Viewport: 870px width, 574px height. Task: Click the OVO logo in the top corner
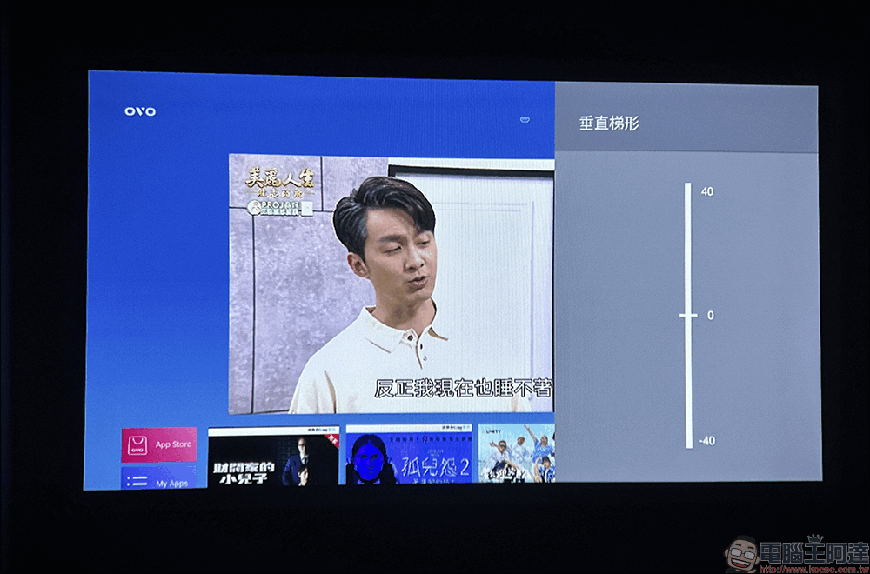pyautogui.click(x=140, y=111)
